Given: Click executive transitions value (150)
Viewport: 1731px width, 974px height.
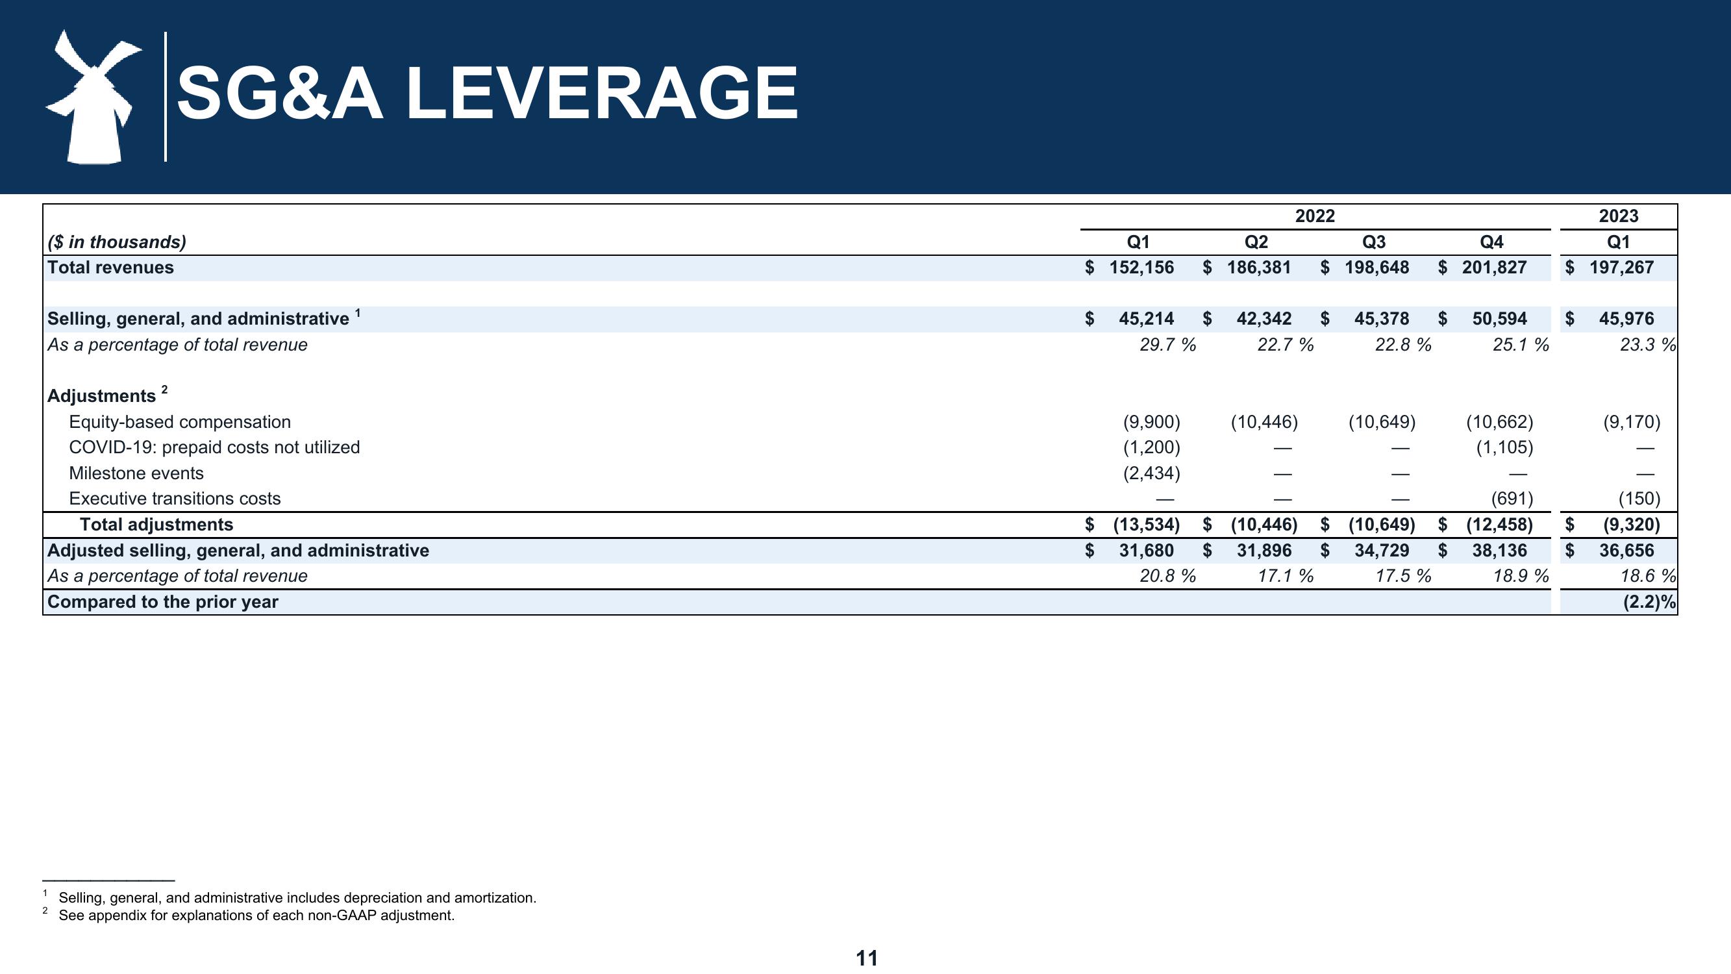Looking at the screenshot, I should (x=1639, y=499).
